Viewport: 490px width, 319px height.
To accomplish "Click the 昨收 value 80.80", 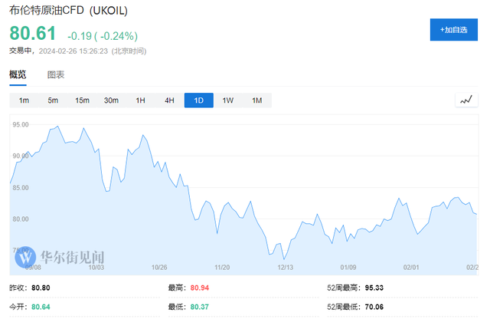I will click(x=41, y=288).
